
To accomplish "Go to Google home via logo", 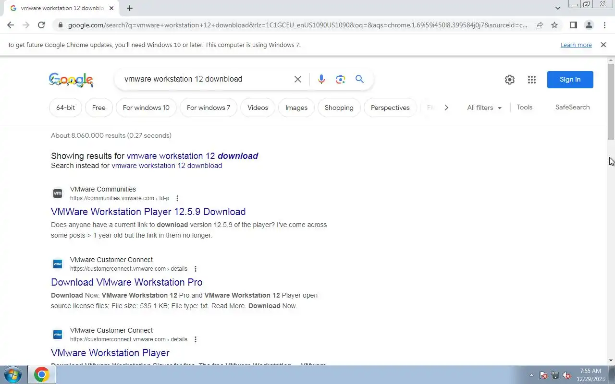I will point(71,80).
